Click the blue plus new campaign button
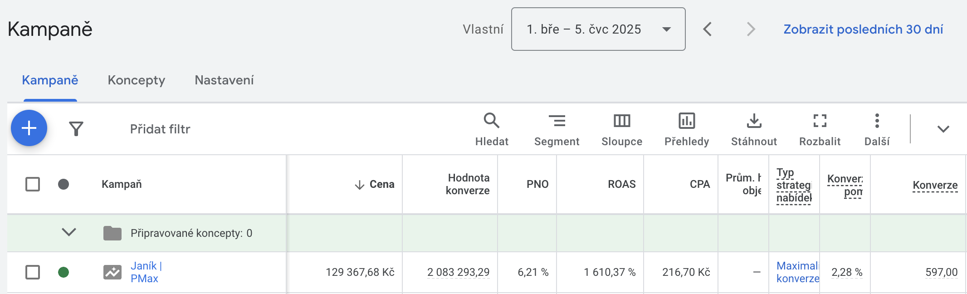 [29, 128]
